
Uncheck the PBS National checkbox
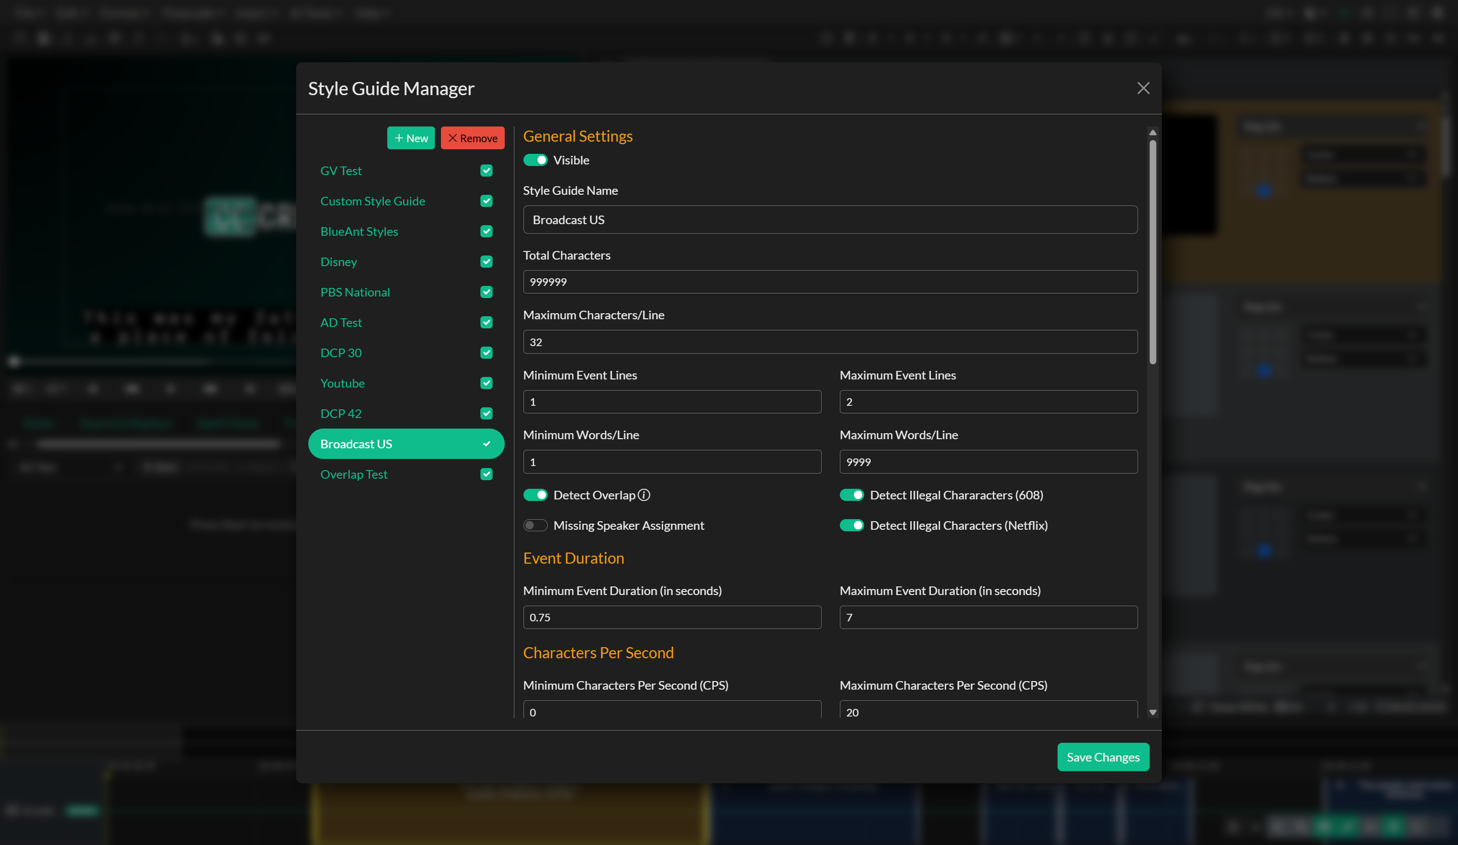pyautogui.click(x=486, y=292)
